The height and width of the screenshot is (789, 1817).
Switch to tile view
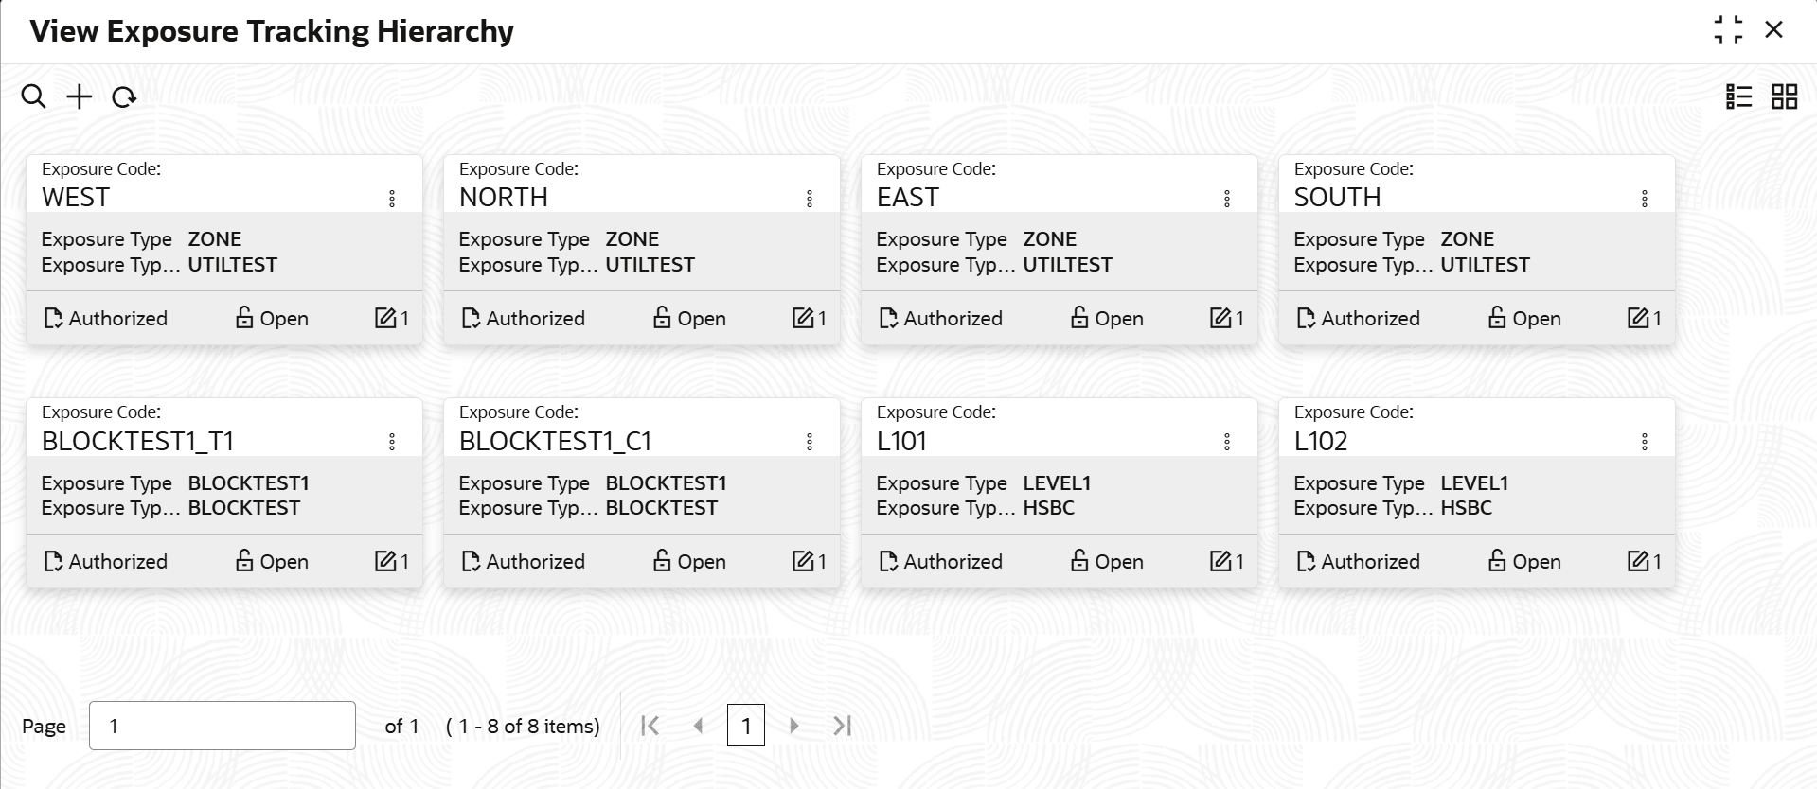coord(1784,96)
